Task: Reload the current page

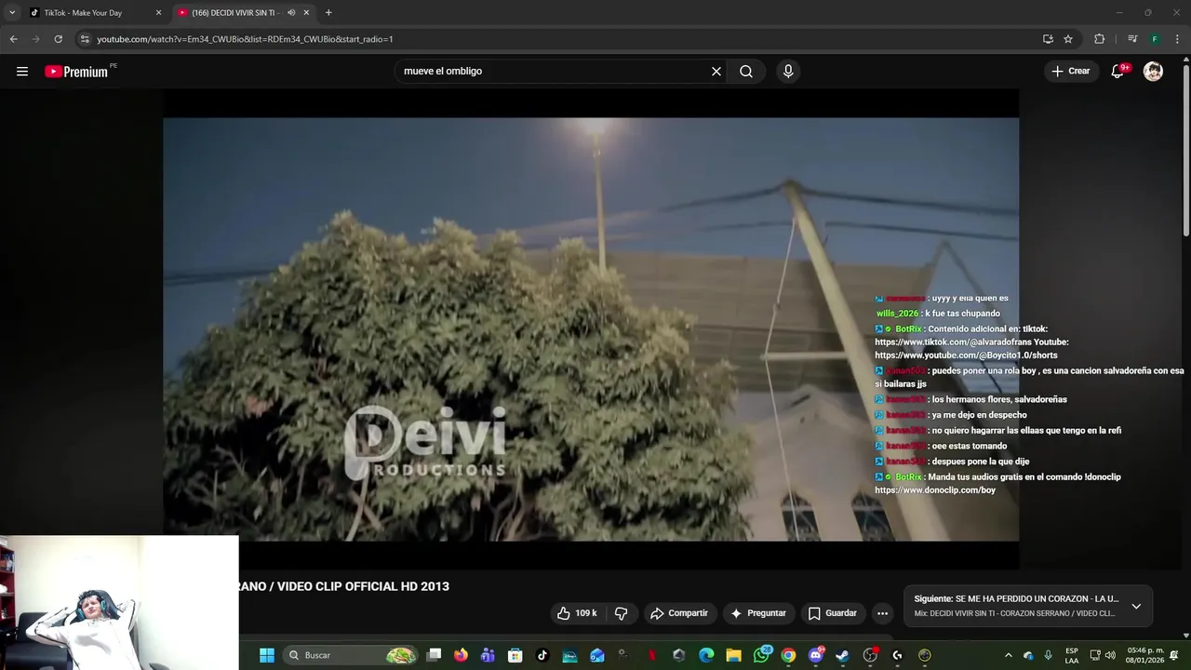Action: click(x=58, y=39)
